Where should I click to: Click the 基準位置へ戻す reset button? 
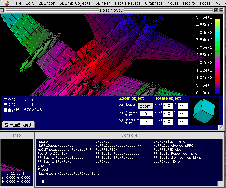(18, 125)
